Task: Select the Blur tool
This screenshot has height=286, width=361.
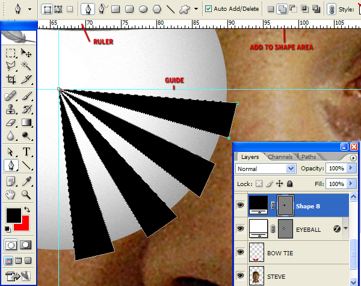Action: point(11,135)
